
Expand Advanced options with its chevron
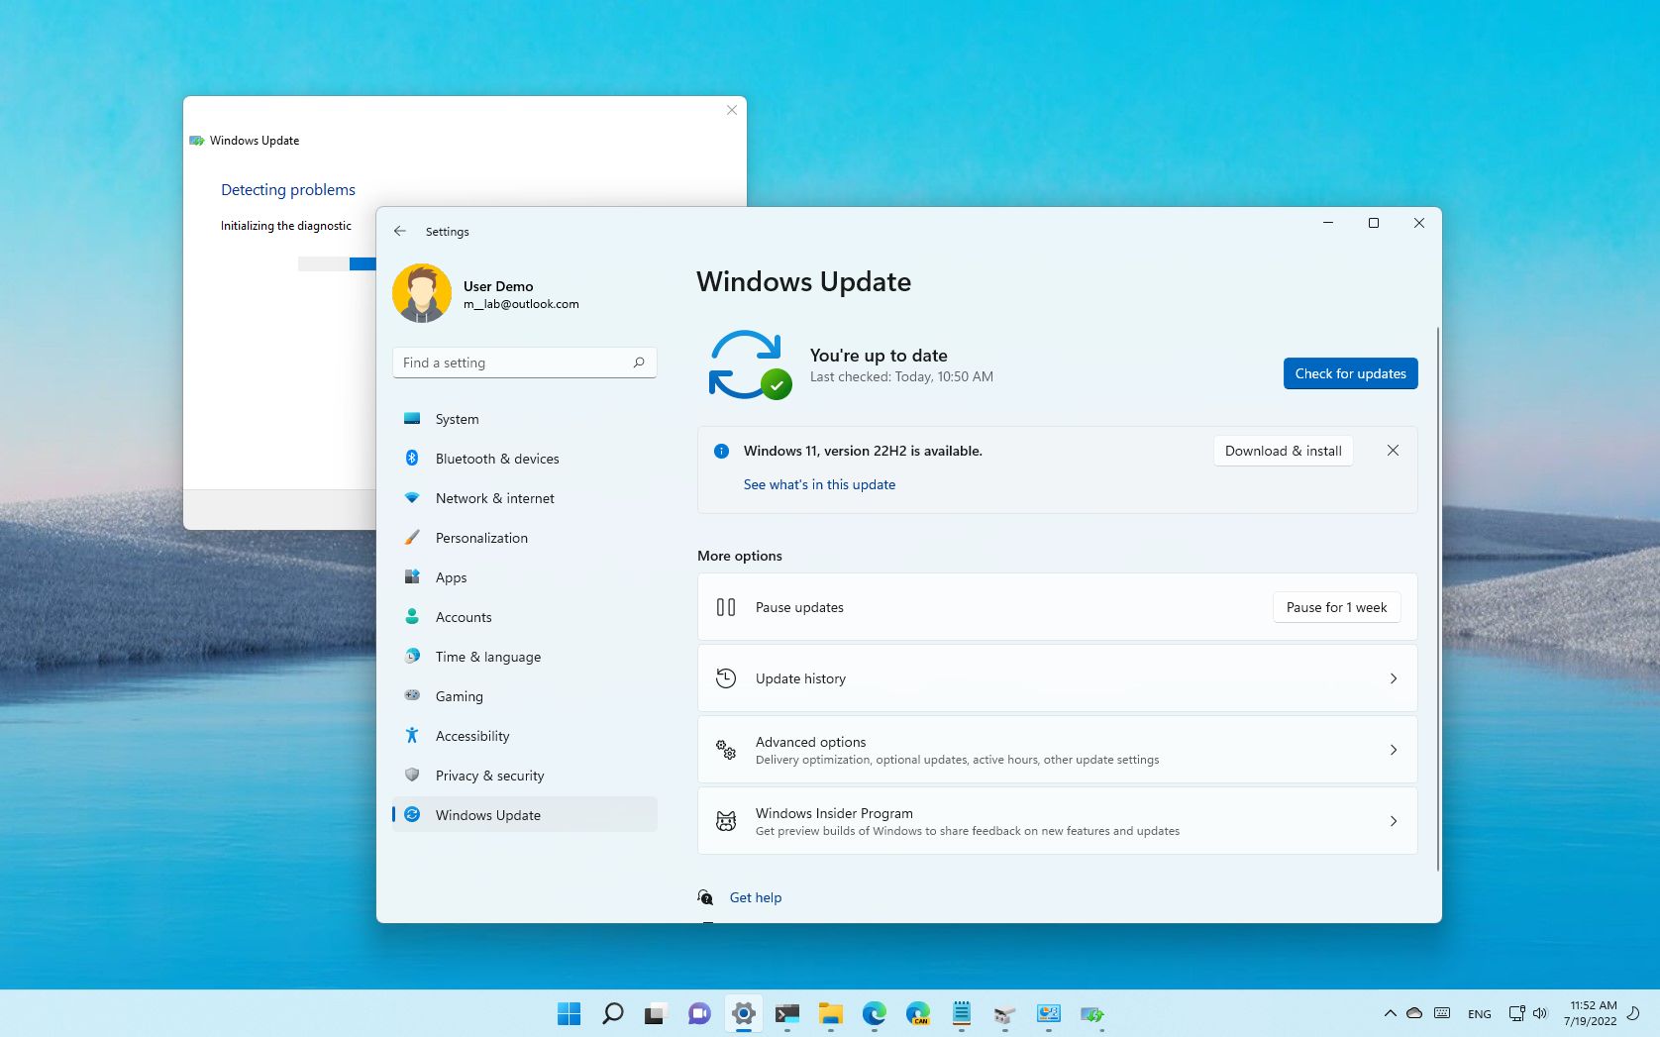click(1394, 750)
